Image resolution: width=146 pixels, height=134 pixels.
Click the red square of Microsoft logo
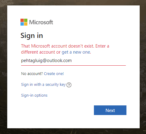pyautogui.click(x=22, y=20)
